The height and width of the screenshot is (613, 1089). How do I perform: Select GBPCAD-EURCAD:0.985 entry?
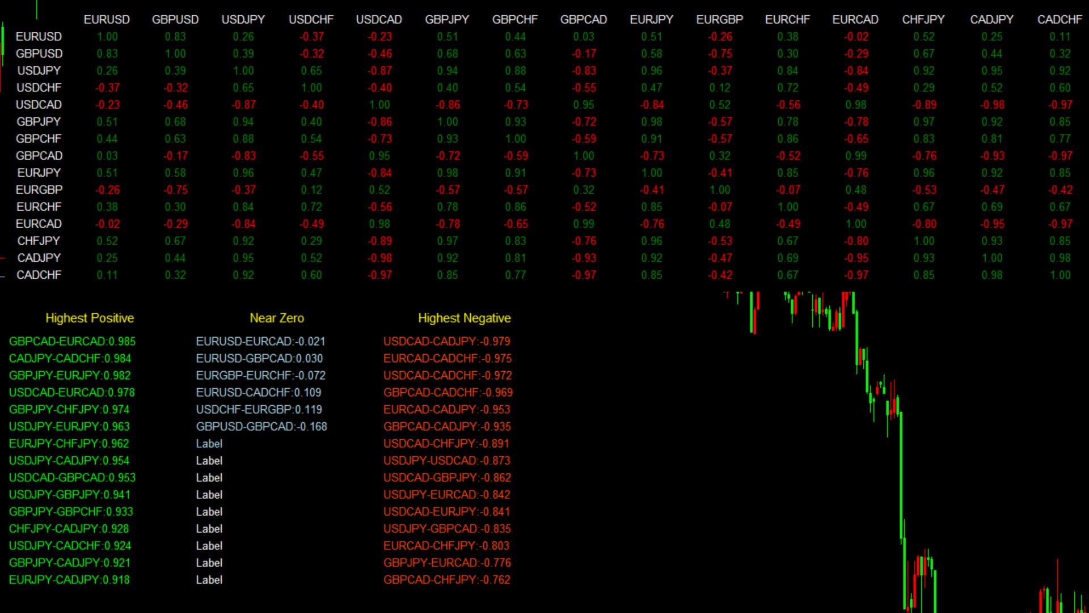click(x=72, y=341)
